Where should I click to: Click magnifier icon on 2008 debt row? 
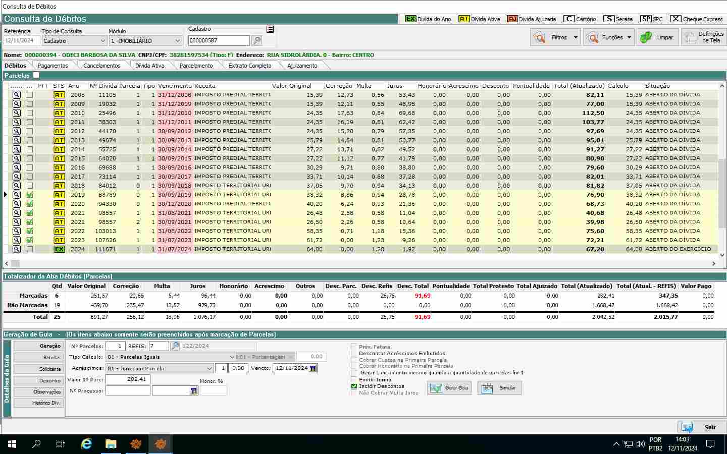(x=17, y=95)
